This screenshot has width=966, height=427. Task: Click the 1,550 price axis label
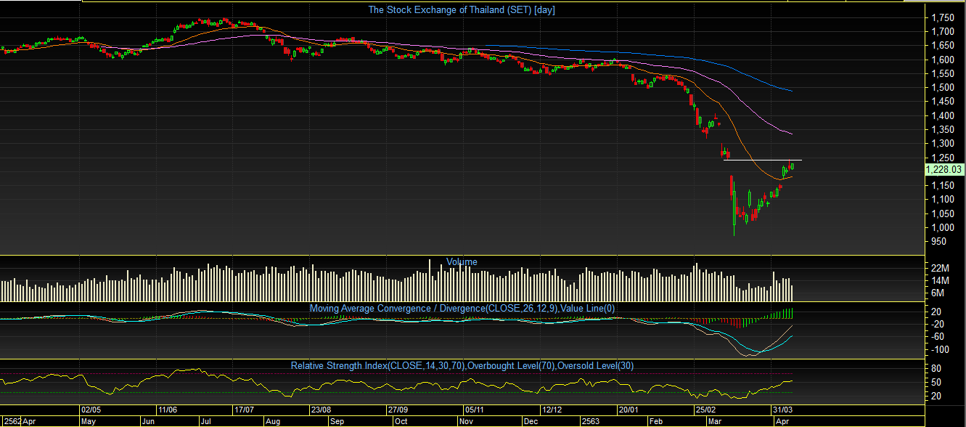coord(942,73)
